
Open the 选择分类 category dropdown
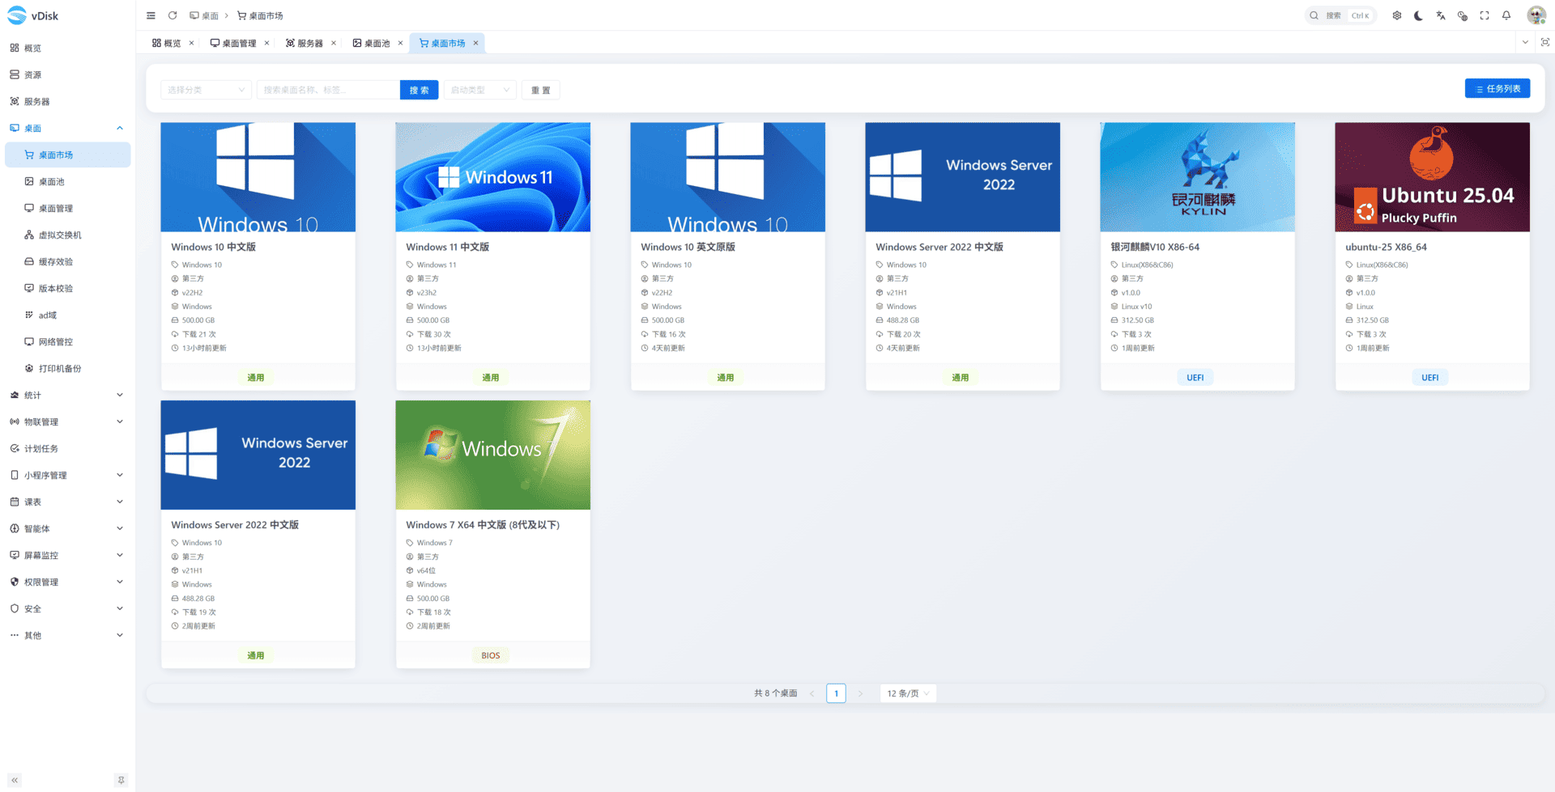[x=206, y=90]
